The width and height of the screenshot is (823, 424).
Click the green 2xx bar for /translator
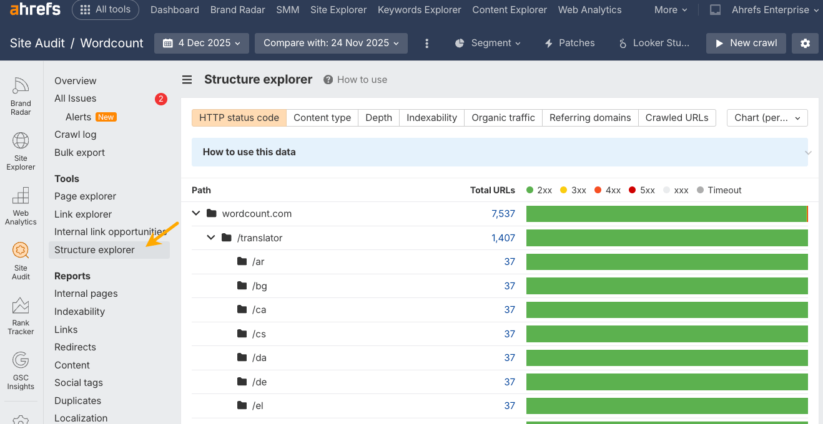click(666, 238)
